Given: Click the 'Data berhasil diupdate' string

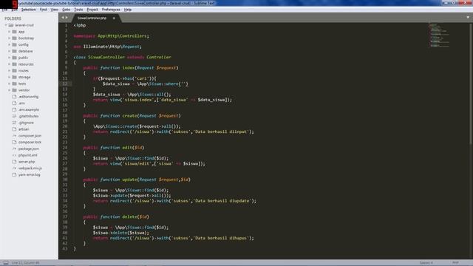Looking at the screenshot, I should pyautogui.click(x=222, y=201).
